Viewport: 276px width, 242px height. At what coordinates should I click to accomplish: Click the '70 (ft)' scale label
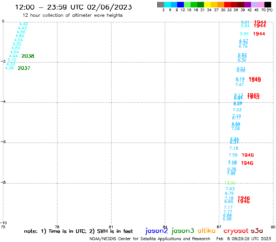(x=267, y=10)
